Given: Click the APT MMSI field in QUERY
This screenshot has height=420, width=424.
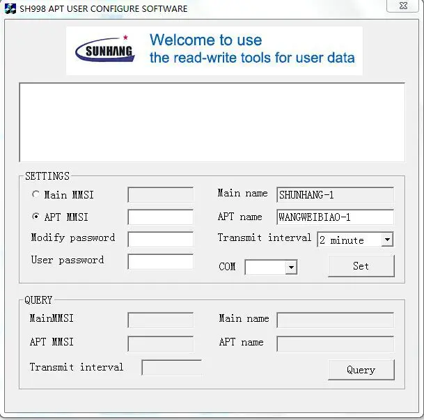Looking at the screenshot, I should [161, 344].
